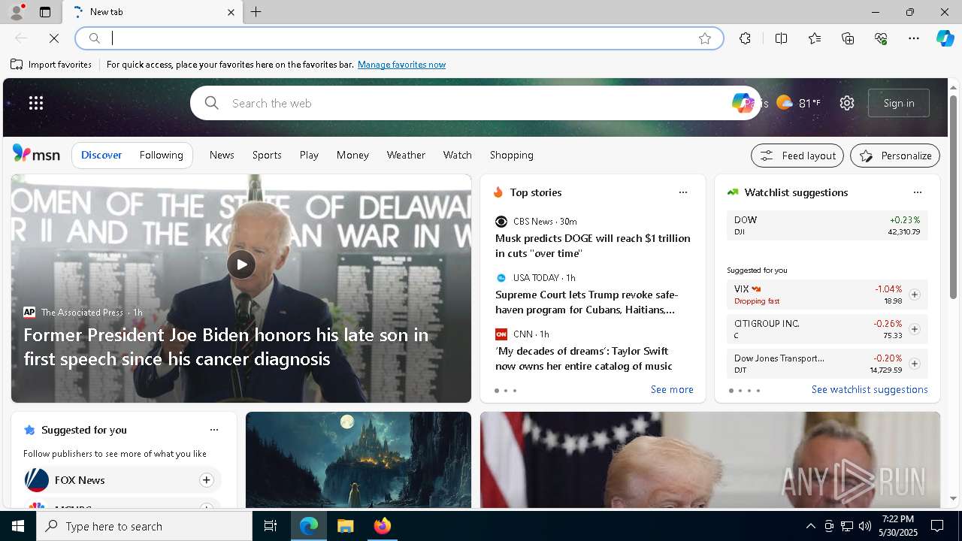Image resolution: width=962 pixels, height=541 pixels.
Task: Open the Watchlist suggestions more options menu
Action: click(917, 192)
